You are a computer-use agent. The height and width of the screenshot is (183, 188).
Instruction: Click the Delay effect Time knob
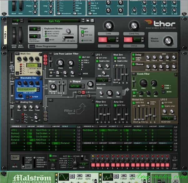[x=148, y=57]
